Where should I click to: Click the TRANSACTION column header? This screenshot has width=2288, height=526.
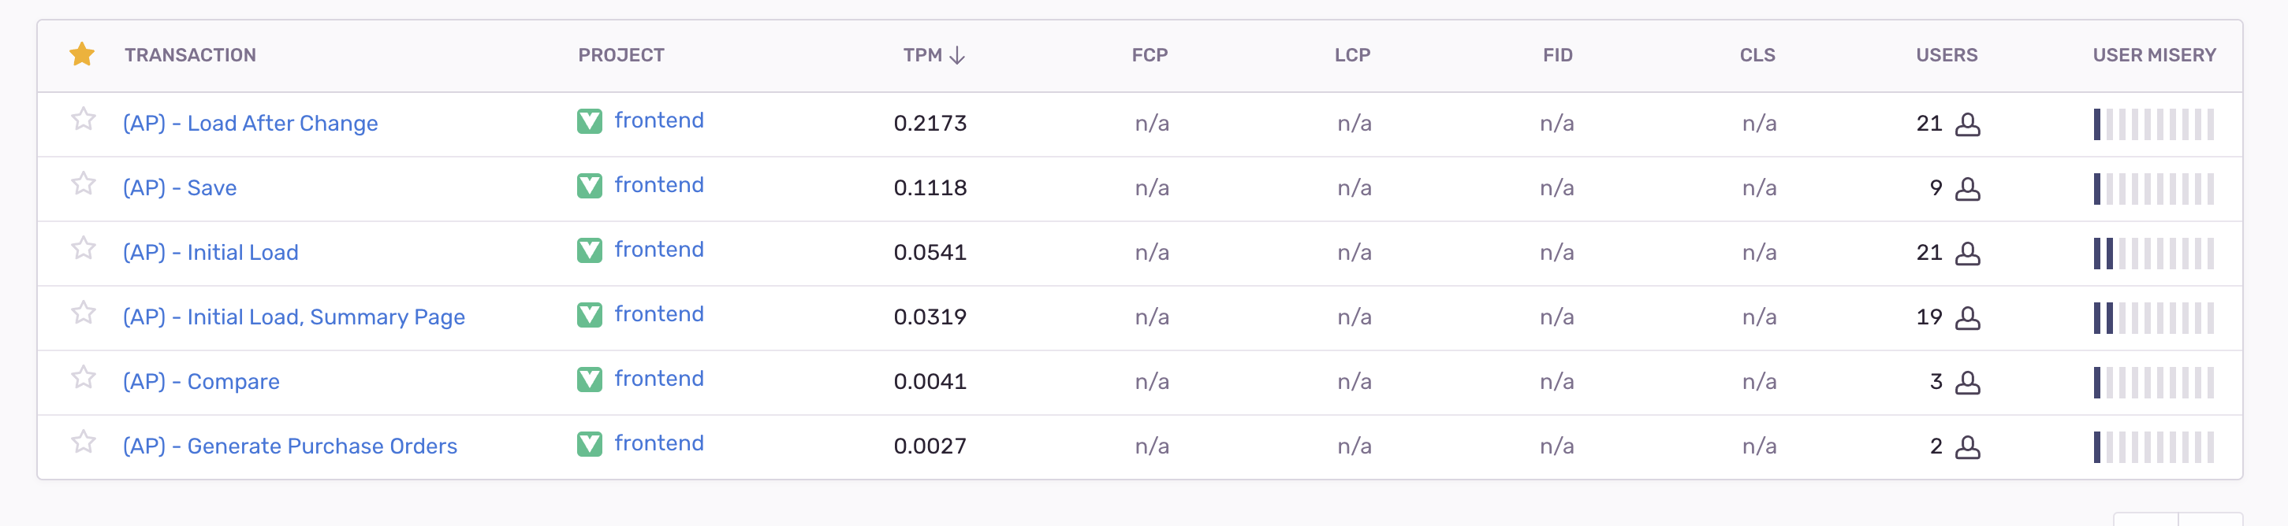[189, 54]
